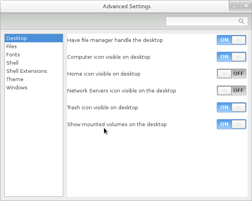Switch to the Shell category

click(34, 63)
